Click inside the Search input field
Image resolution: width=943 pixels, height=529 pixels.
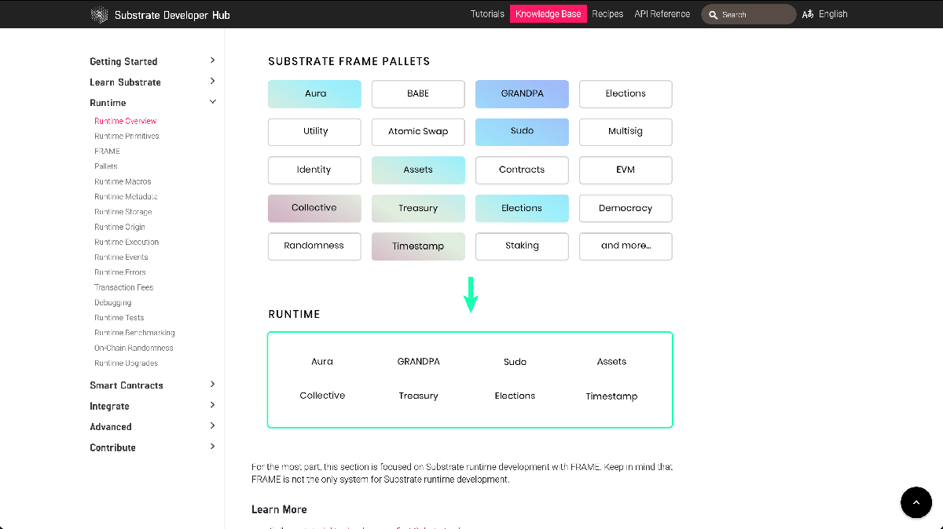pyautogui.click(x=750, y=14)
